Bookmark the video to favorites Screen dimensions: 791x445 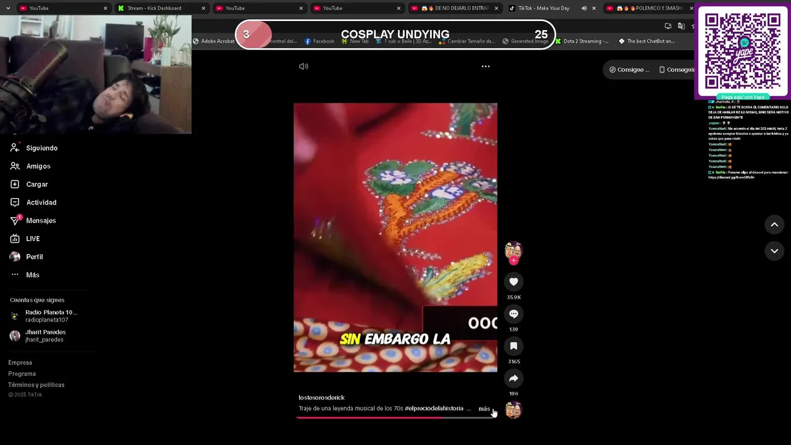point(514,346)
